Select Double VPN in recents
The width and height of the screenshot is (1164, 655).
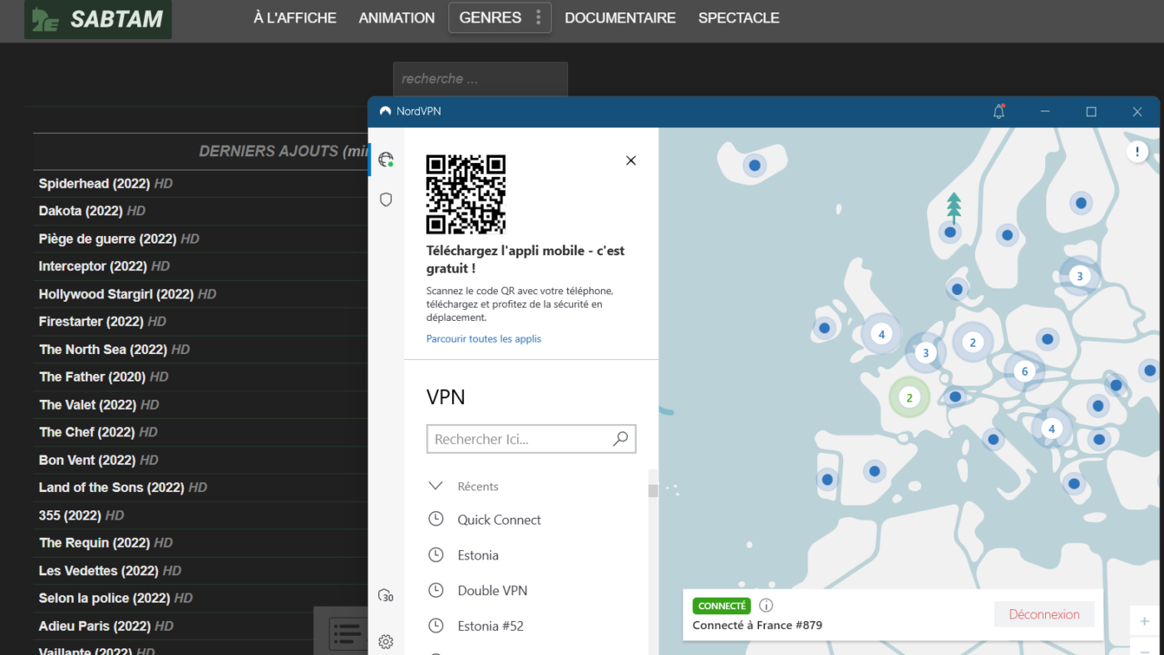492,591
